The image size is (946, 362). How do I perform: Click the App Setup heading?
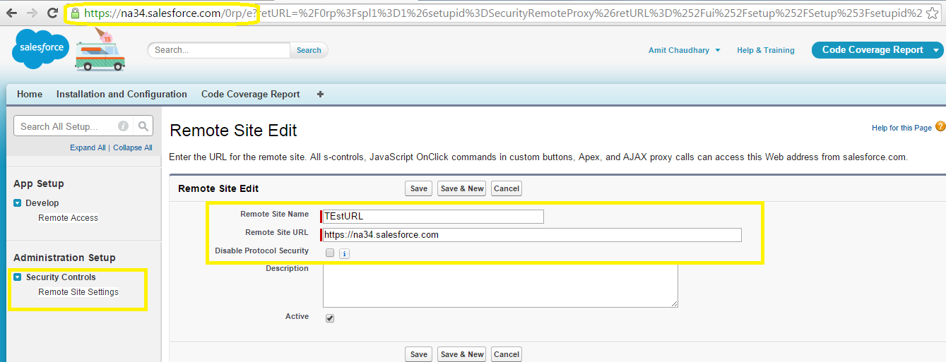click(x=39, y=183)
